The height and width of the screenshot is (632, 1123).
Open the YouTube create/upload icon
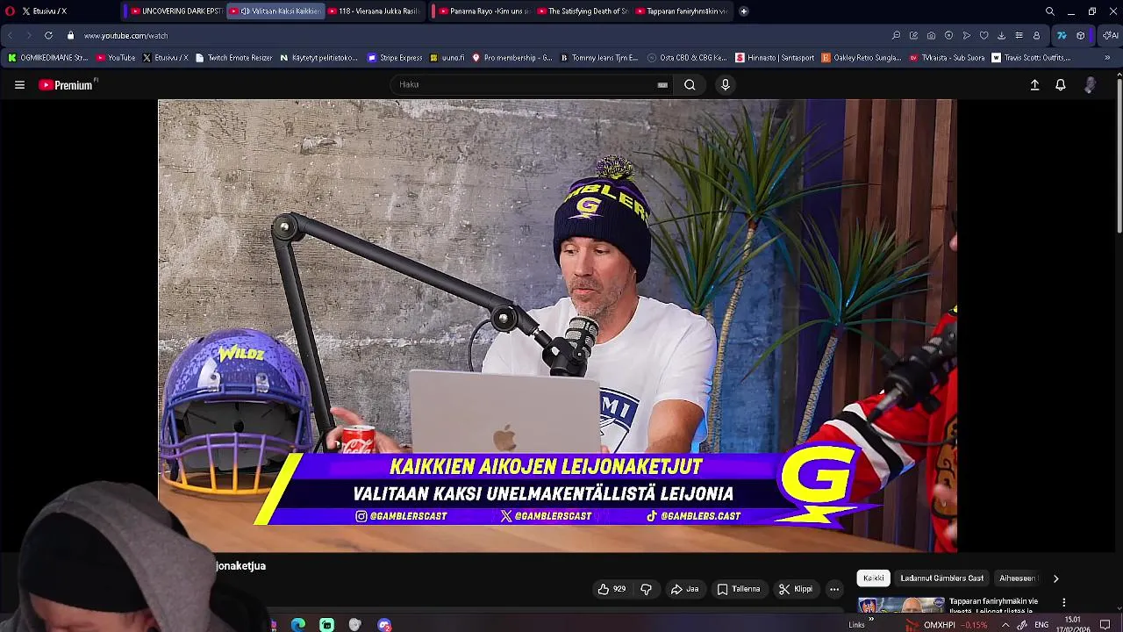1034,85
